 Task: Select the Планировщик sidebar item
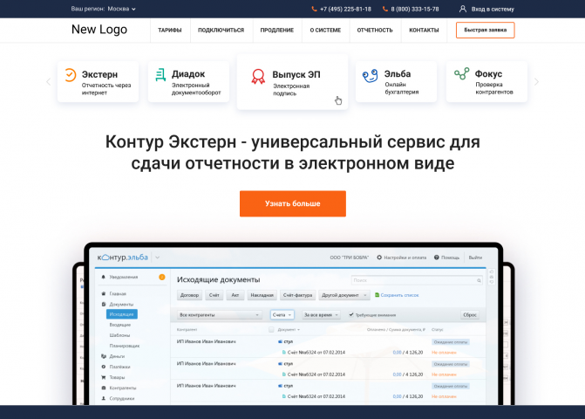coord(125,346)
